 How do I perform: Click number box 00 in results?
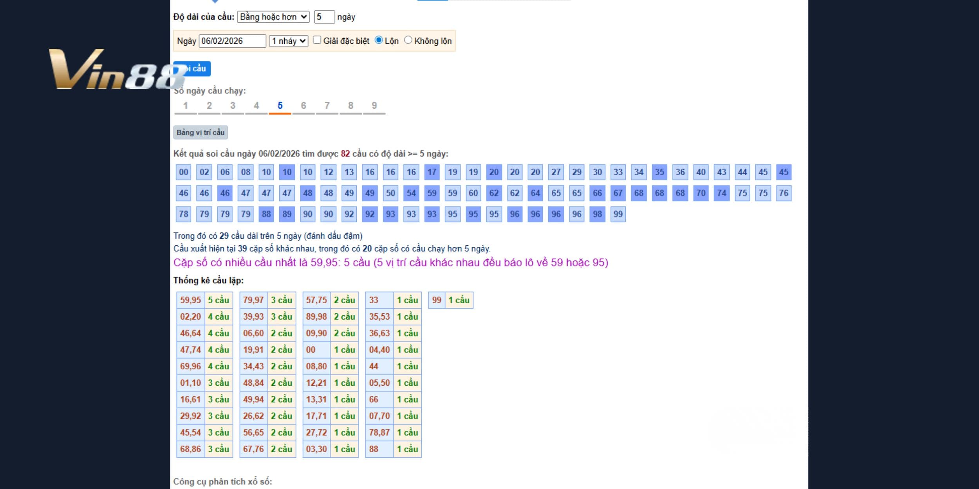click(x=183, y=172)
